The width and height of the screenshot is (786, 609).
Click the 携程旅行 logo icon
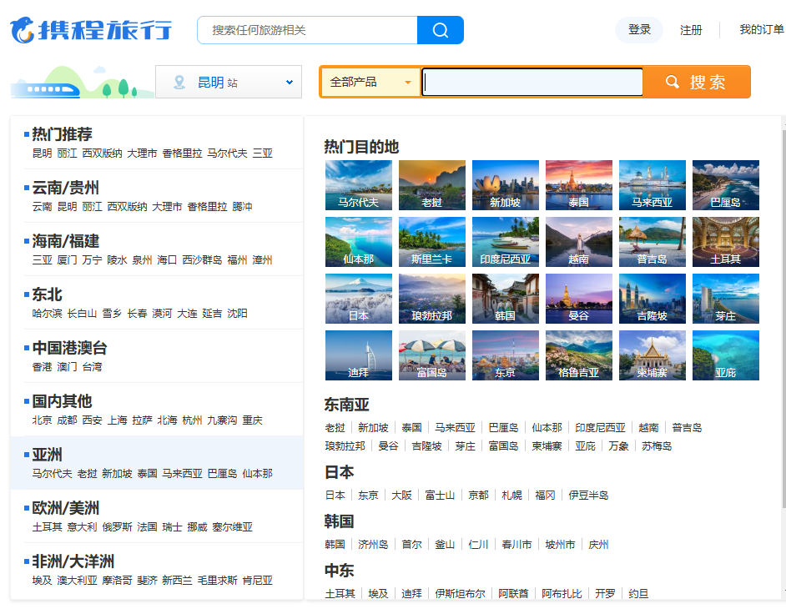click(23, 29)
